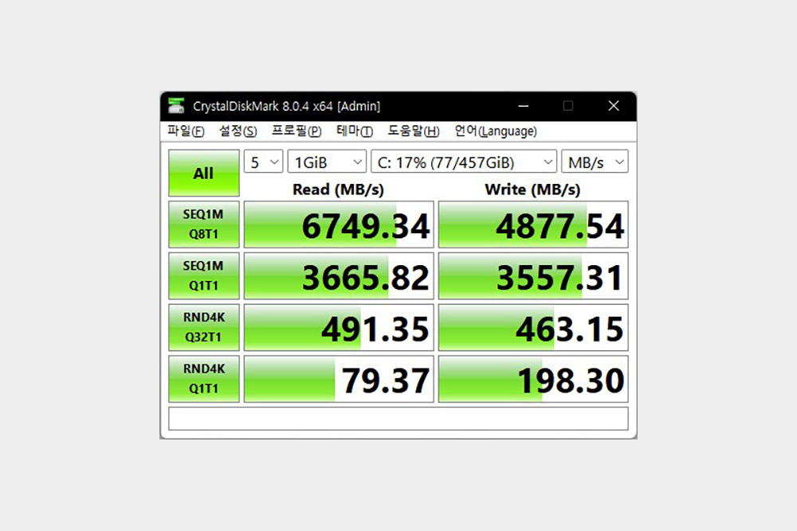Run the RND4K Q1T1 test
Screen dimensions: 797x531
coord(204,379)
